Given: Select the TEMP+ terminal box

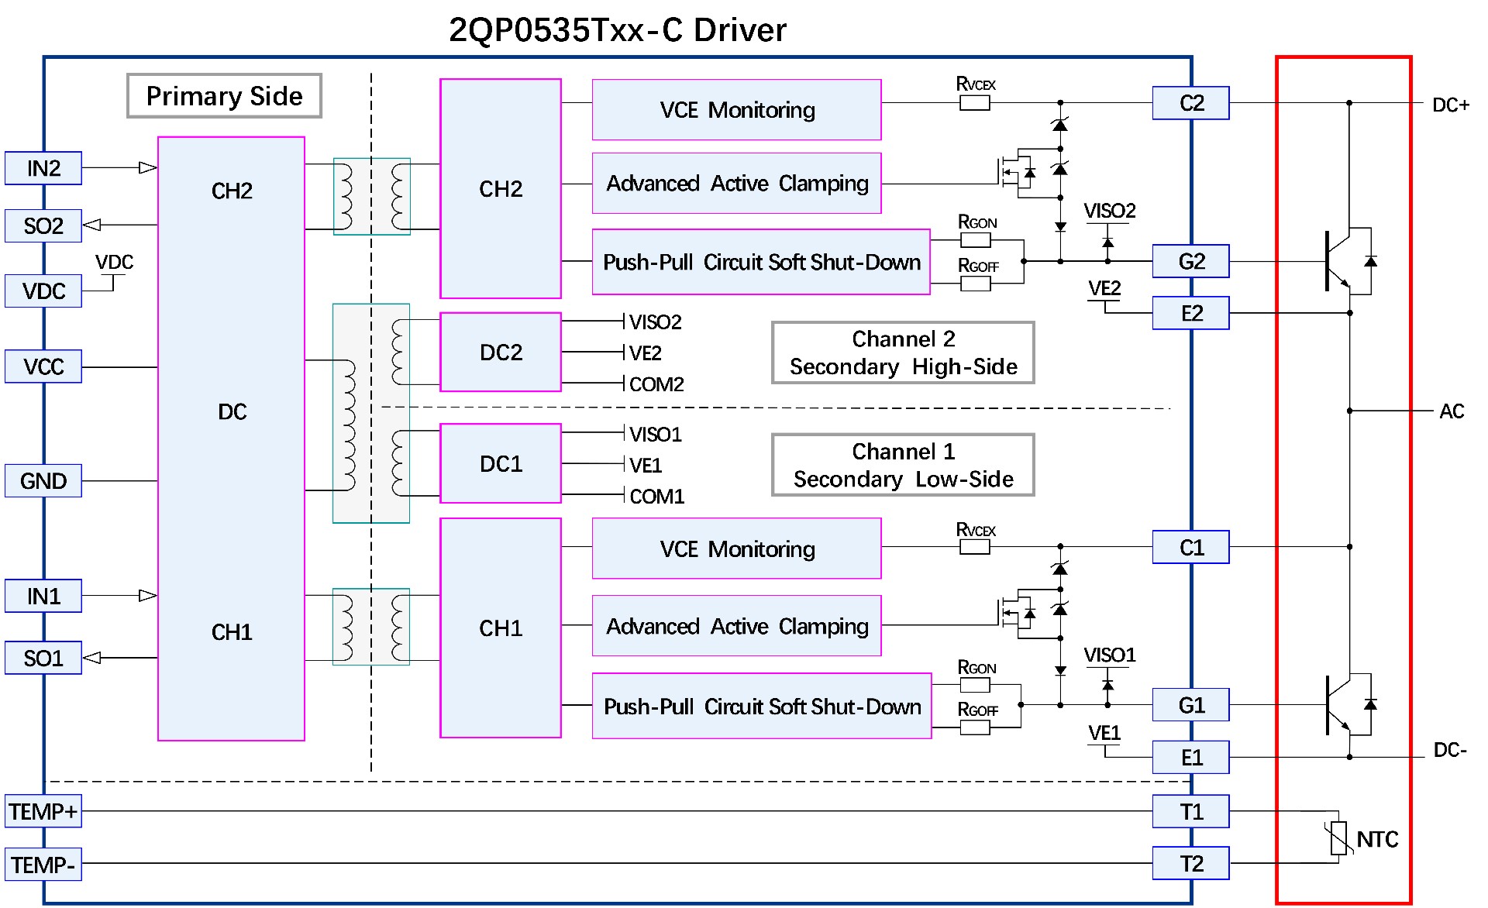Looking at the screenshot, I should [43, 811].
